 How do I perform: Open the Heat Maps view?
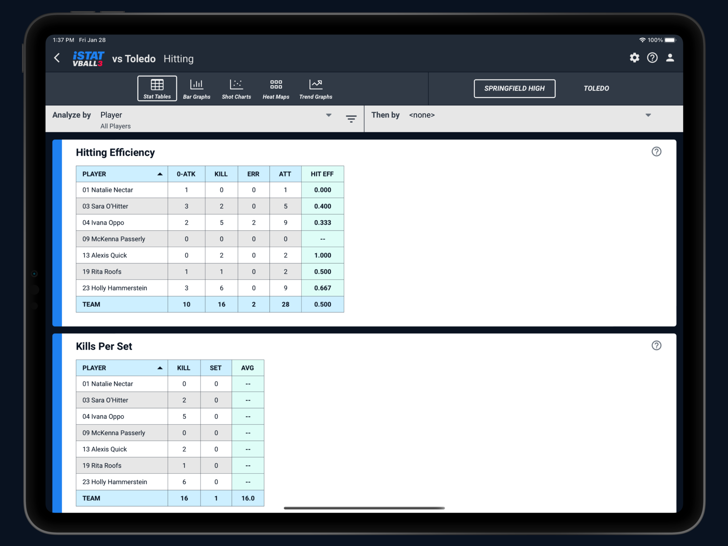[x=276, y=89]
